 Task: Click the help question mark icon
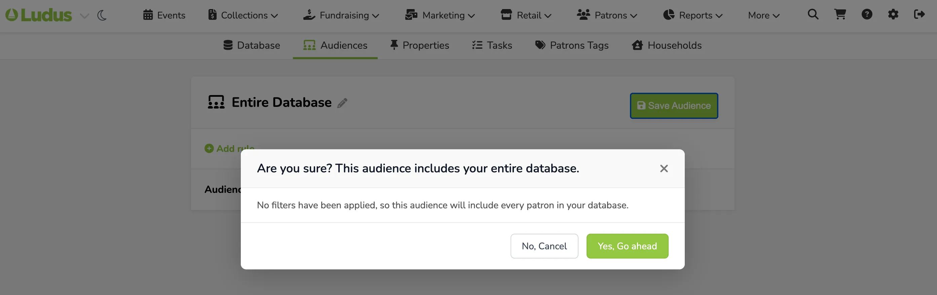867,14
